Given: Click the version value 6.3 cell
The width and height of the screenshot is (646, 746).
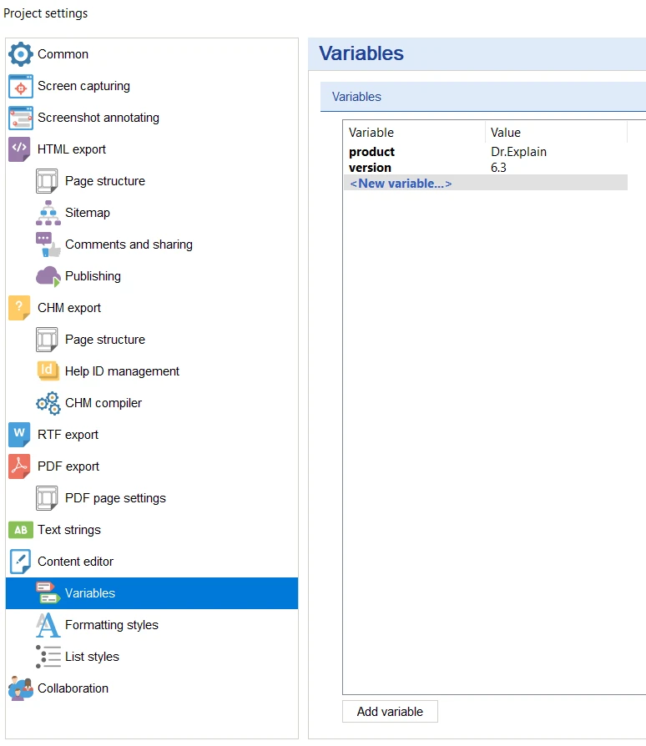Looking at the screenshot, I should click(x=498, y=168).
